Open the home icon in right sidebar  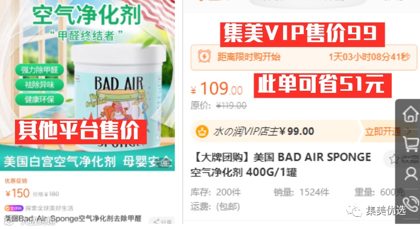coord(410,114)
